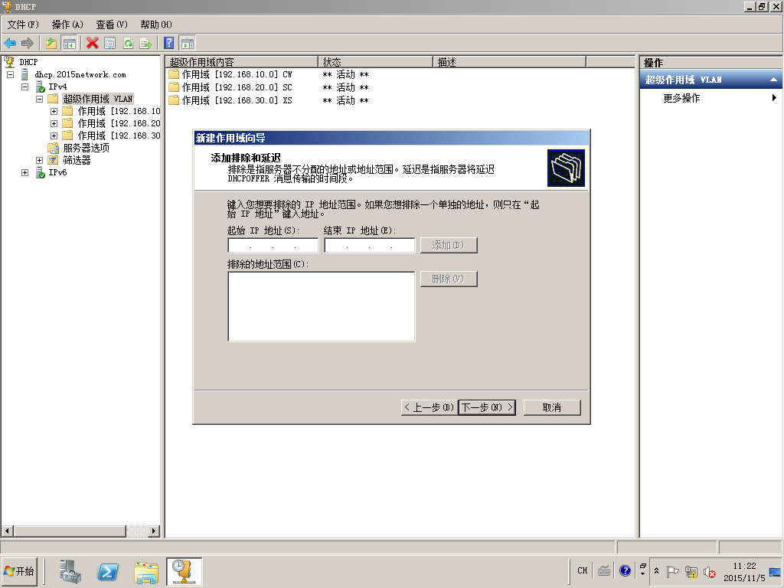Screen dimensions: 784x588
Task: Click the export list toolbar icon
Action: (145, 44)
